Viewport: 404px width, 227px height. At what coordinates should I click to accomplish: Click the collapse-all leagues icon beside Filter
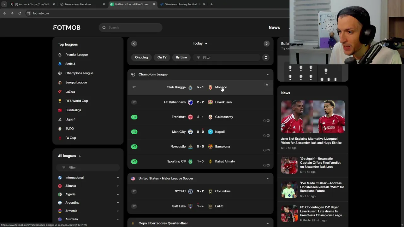266,57
